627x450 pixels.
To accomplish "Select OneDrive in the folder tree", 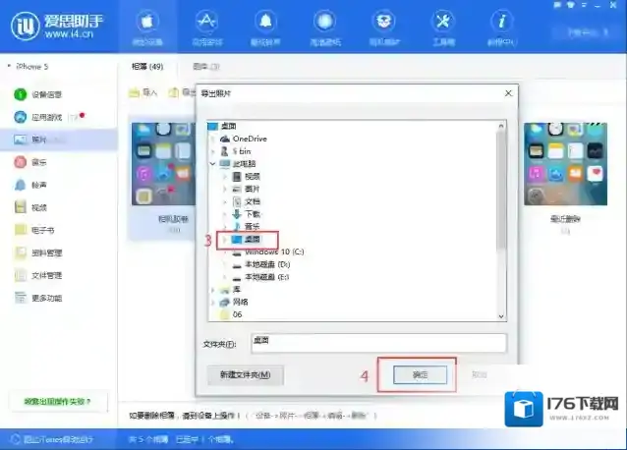I will point(243,139).
